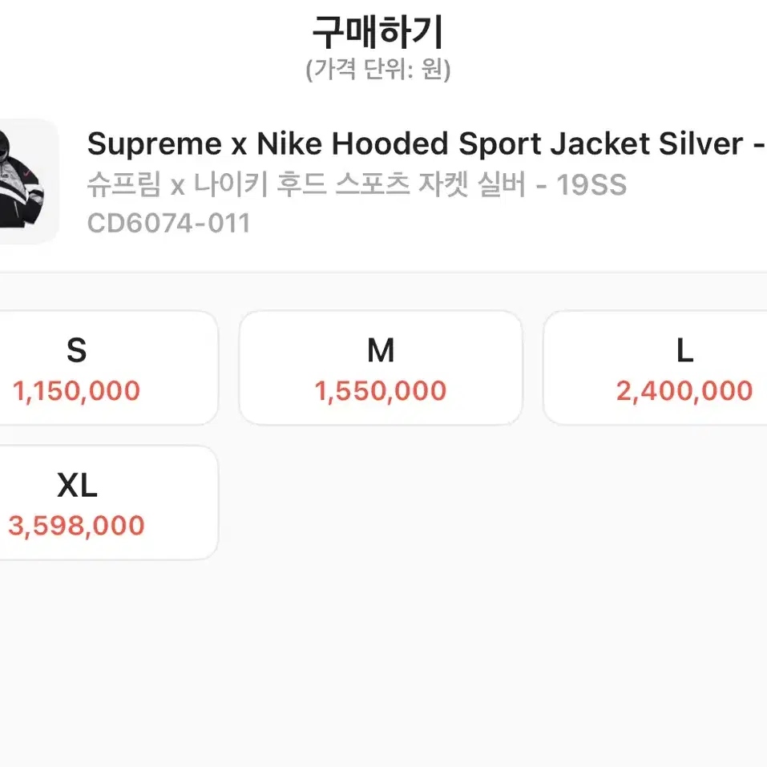Open the jacket product thumbnail image
This screenshot has height=767, width=767.
tap(28, 181)
